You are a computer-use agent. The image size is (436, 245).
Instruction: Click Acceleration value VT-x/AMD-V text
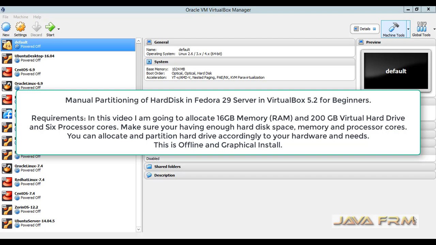tap(218, 78)
